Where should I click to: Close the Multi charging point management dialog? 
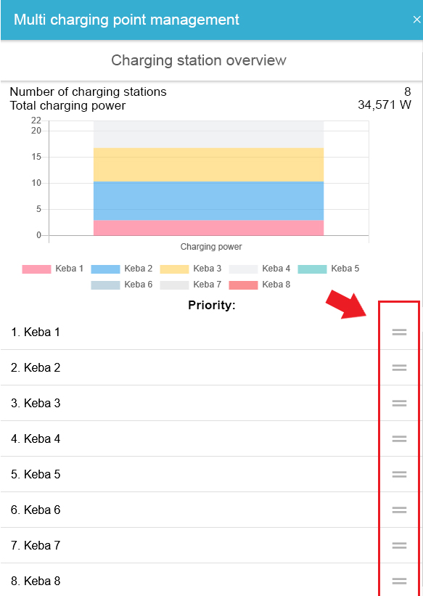(417, 20)
